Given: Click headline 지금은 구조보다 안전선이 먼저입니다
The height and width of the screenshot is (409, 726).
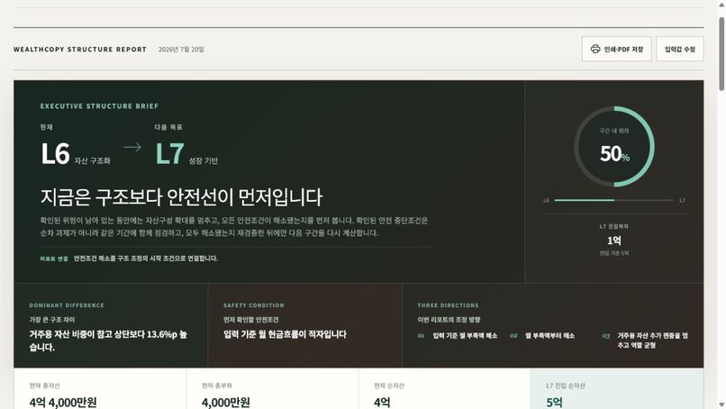Looking at the screenshot, I should 181,197.
